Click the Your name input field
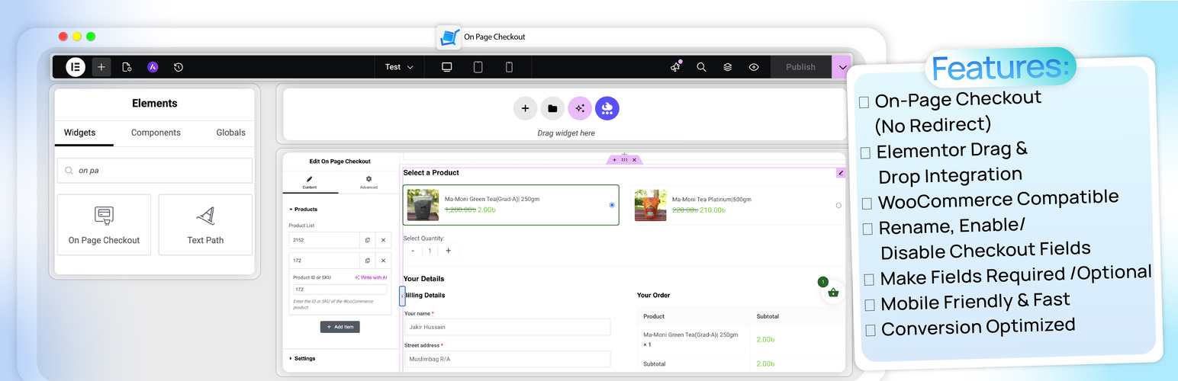This screenshot has width=1178, height=381. click(507, 327)
